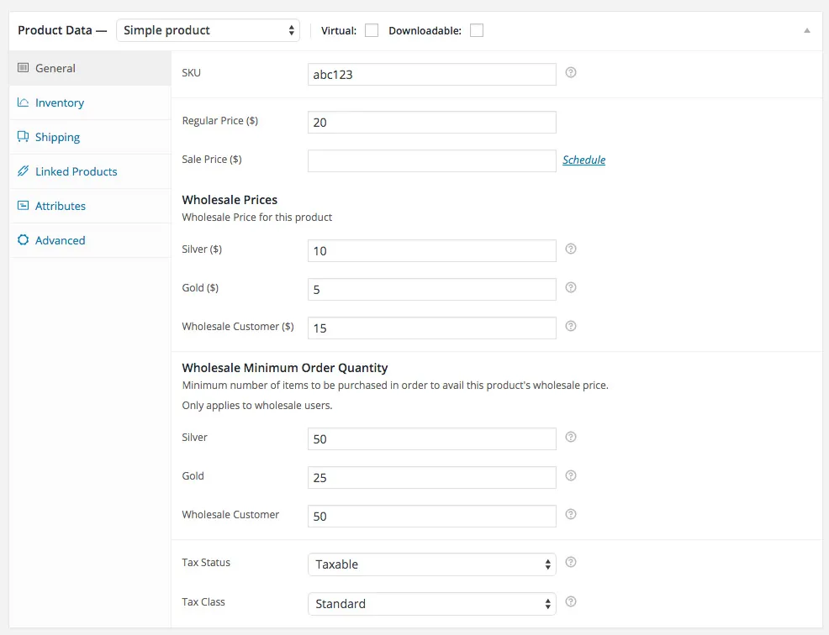Viewport: 829px width, 635px height.
Task: Click the Inventory tab graph icon
Action: coord(24,102)
